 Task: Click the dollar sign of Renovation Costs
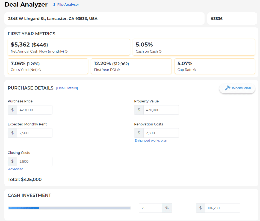tap(139, 133)
